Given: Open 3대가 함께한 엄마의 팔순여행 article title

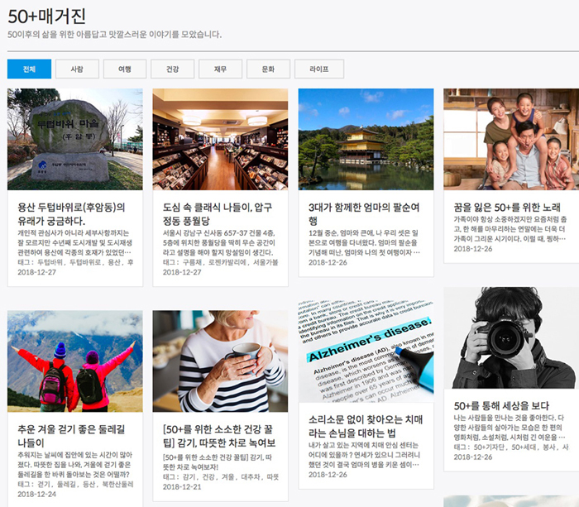Looking at the screenshot, I should point(365,214).
